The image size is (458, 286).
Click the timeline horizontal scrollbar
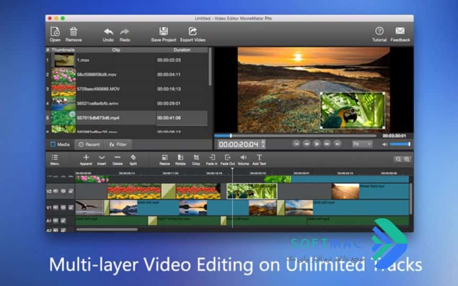pos(107,230)
